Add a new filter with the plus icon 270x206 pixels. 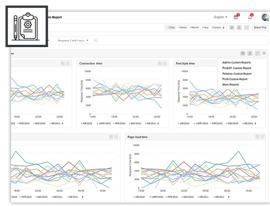pos(96,40)
